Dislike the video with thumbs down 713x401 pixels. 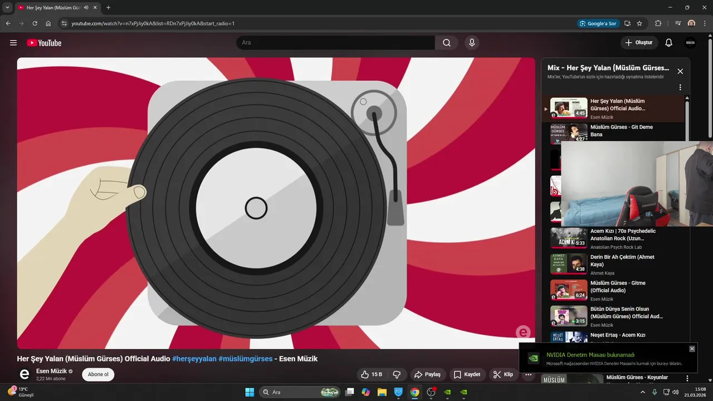pos(397,374)
